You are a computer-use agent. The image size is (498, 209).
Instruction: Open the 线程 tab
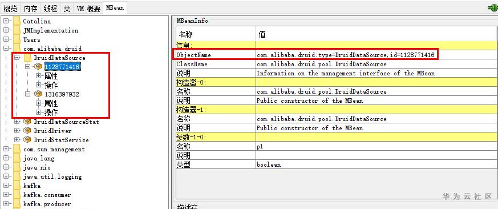pos(50,9)
